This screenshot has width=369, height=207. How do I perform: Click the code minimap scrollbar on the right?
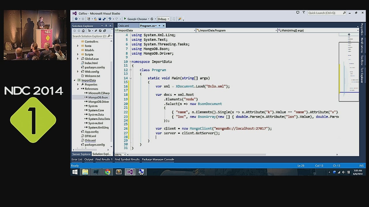pos(349,72)
